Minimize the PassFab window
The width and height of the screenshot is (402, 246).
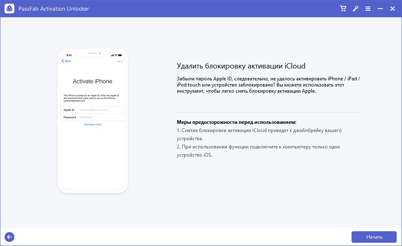(380, 9)
